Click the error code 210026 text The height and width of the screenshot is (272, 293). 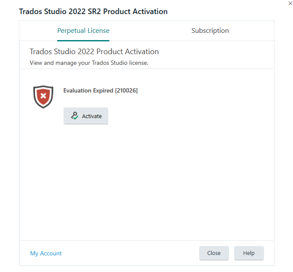coord(126,90)
